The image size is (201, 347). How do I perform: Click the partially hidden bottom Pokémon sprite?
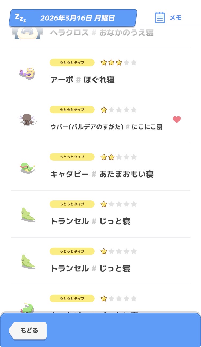[27, 307]
